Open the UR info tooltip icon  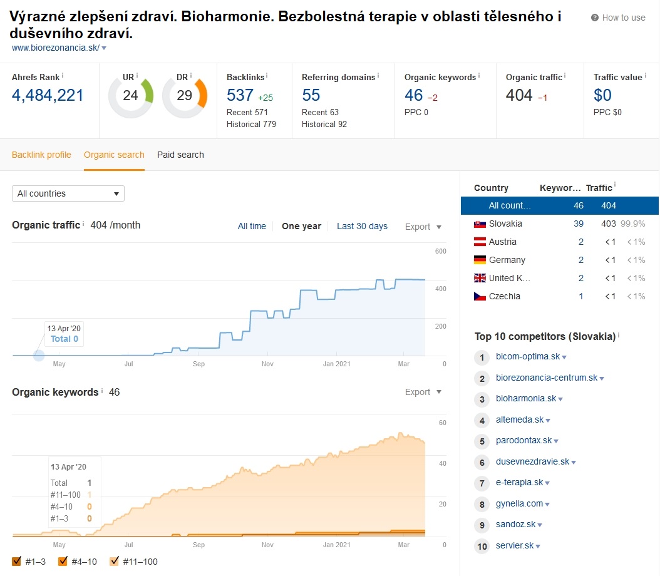point(137,76)
